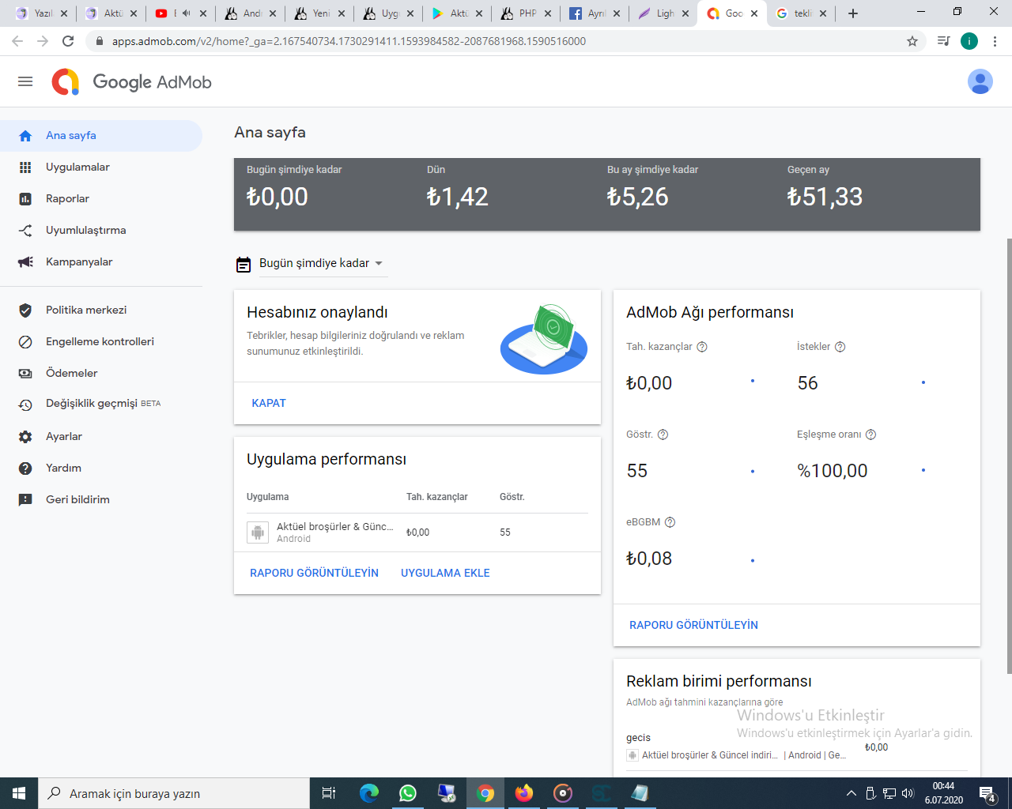Open Windows Start menu

19,793
